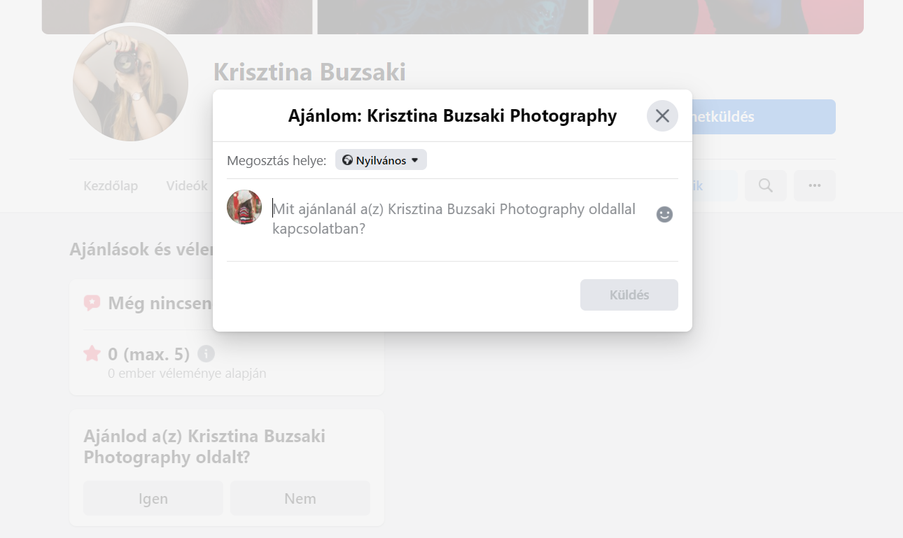Click the pink recommendation speech bubble icon
This screenshot has height=538, width=903.
[92, 303]
